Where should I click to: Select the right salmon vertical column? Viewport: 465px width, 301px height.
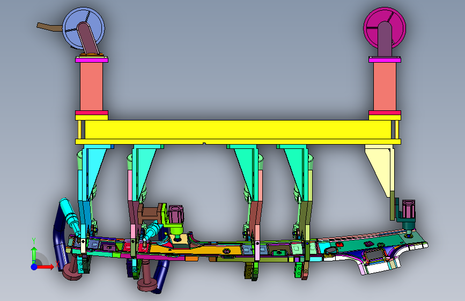tap(385, 87)
